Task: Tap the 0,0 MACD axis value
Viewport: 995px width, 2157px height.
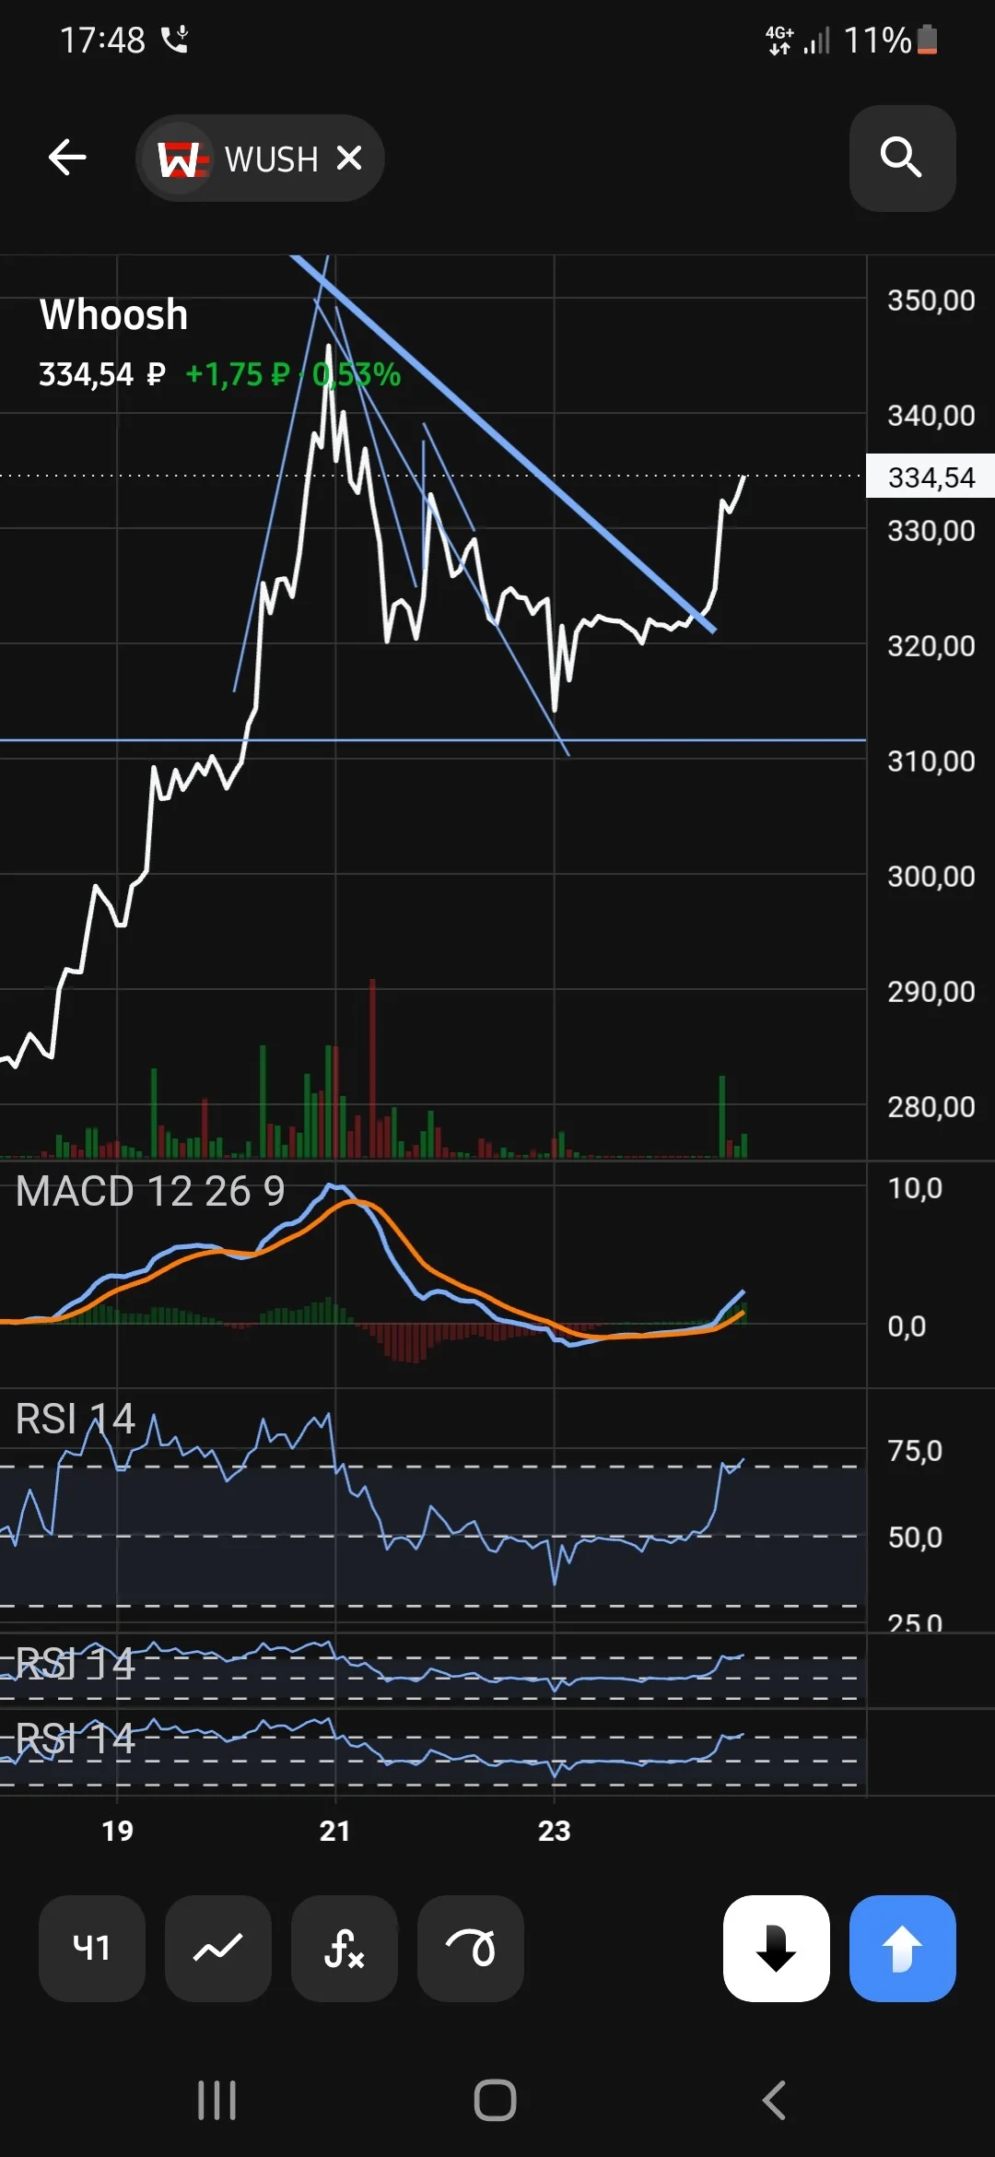Action: (x=907, y=1326)
